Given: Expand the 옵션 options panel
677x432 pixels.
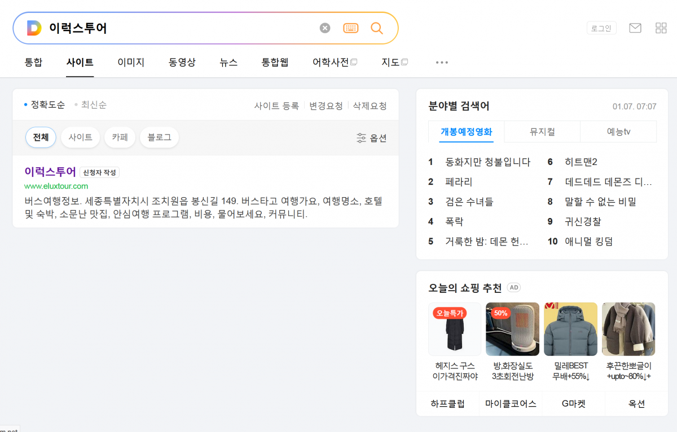Looking at the screenshot, I should pyautogui.click(x=372, y=138).
